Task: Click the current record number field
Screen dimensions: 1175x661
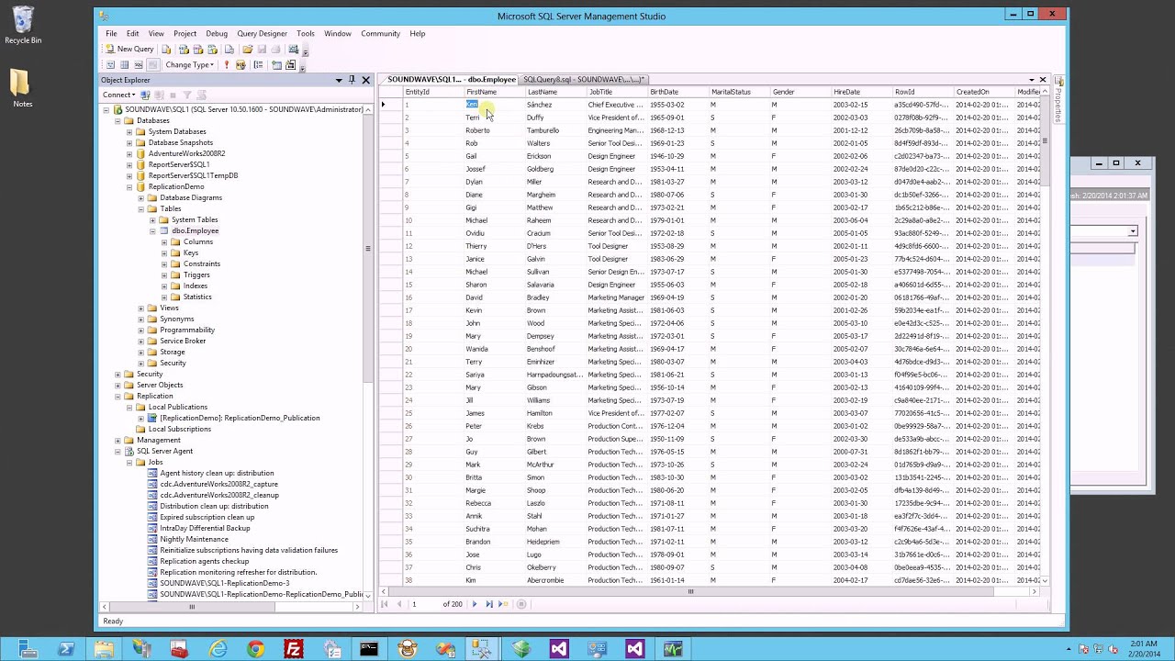Action: pyautogui.click(x=424, y=604)
